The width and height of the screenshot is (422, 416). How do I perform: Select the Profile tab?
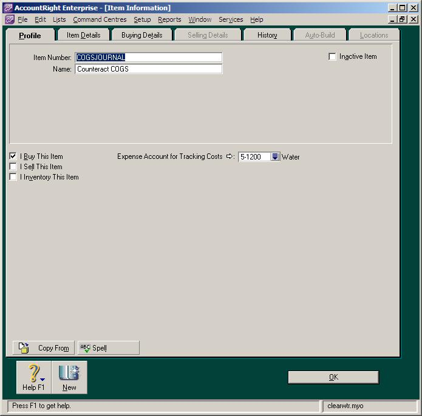pyautogui.click(x=30, y=35)
